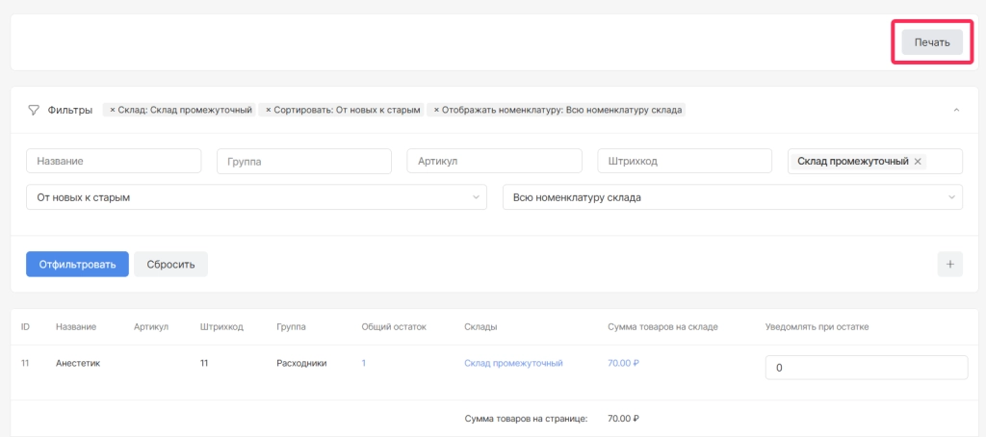Click the Штрихкод input field

coord(685,162)
